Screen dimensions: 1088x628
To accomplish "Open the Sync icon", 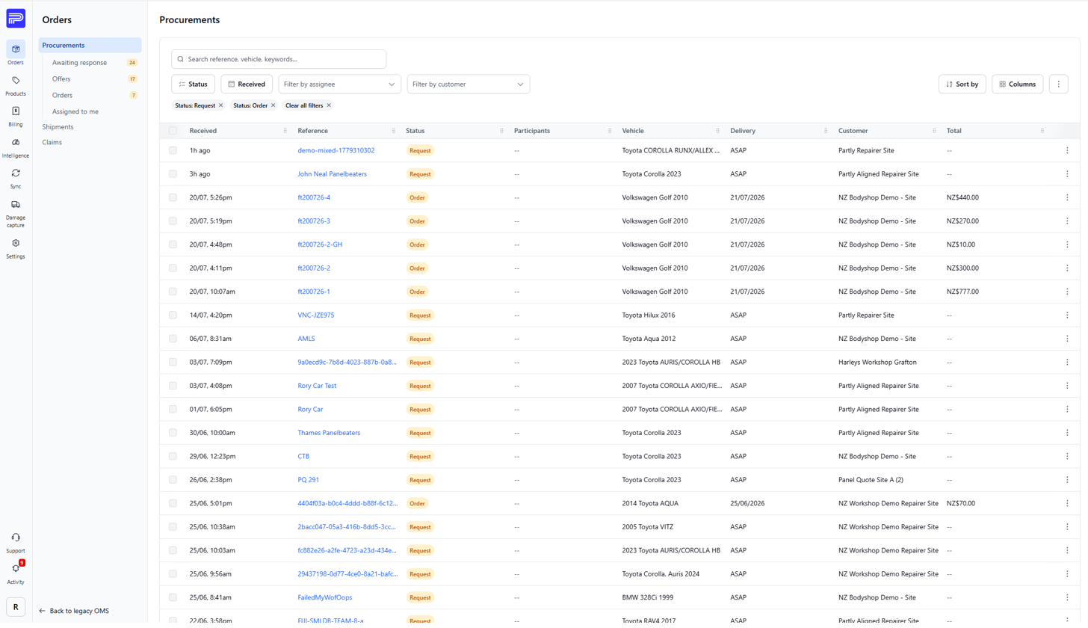I will pos(16,178).
